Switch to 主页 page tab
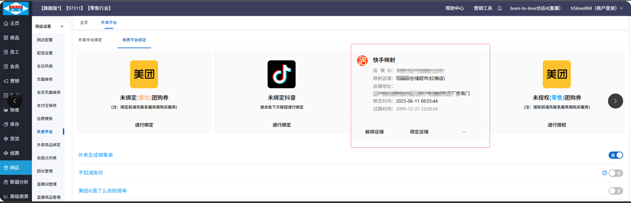 84,23
